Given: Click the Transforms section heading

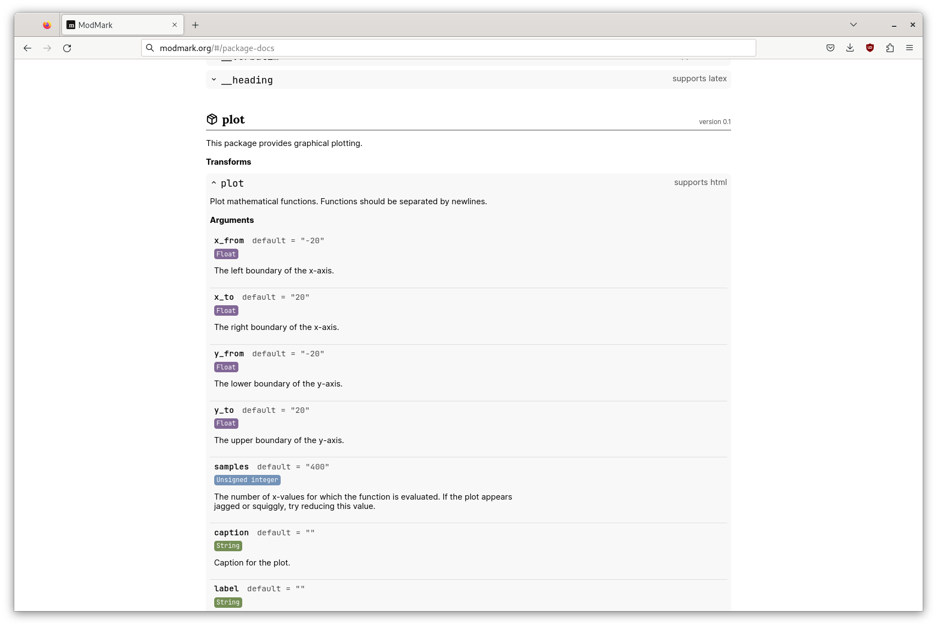Looking at the screenshot, I should 228,162.
